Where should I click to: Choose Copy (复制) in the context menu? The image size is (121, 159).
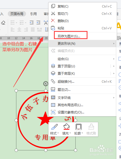[83, 6]
